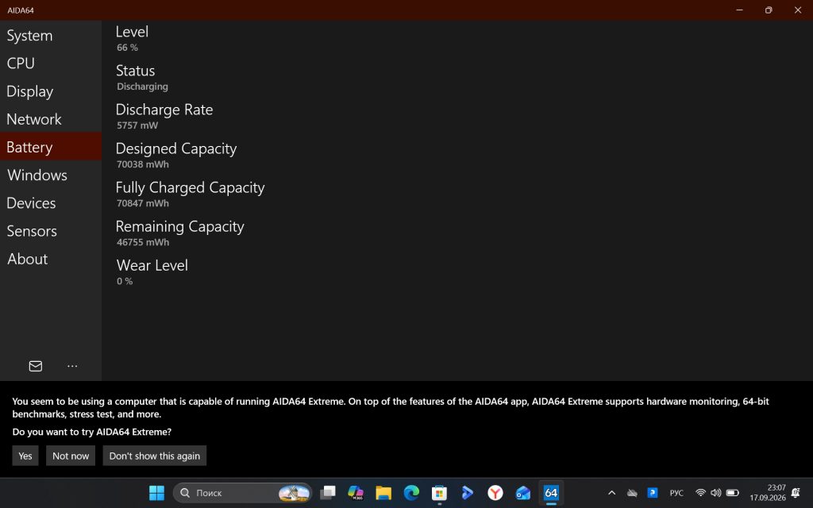The width and height of the screenshot is (813, 508).
Task: Click the taskbar search box
Action: pyautogui.click(x=243, y=492)
